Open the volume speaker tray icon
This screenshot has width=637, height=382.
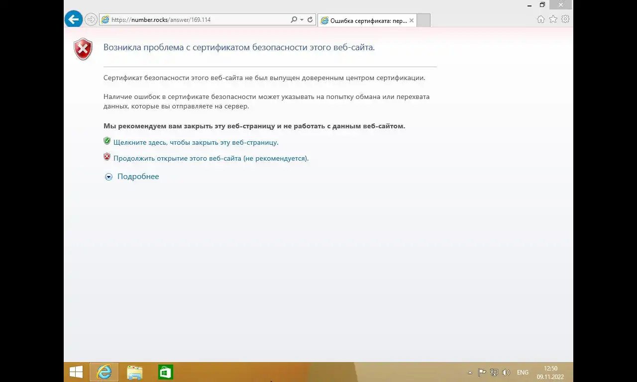coord(506,373)
